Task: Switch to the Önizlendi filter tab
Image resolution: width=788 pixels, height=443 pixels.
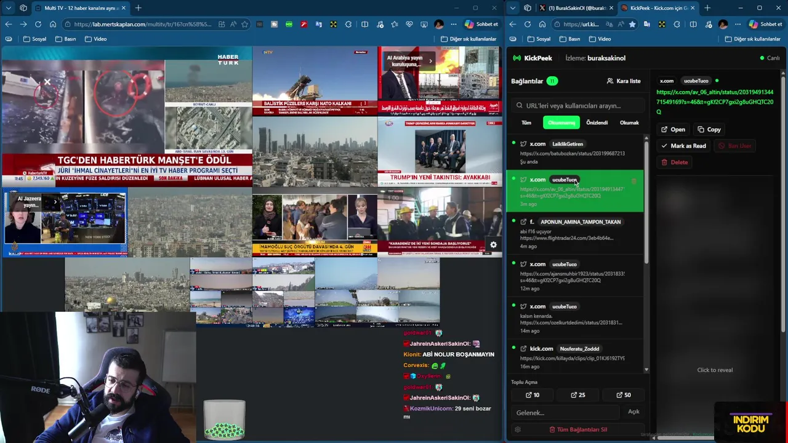Action: (x=597, y=122)
